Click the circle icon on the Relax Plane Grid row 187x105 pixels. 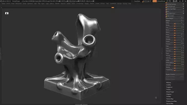pyautogui.click(x=183, y=13)
